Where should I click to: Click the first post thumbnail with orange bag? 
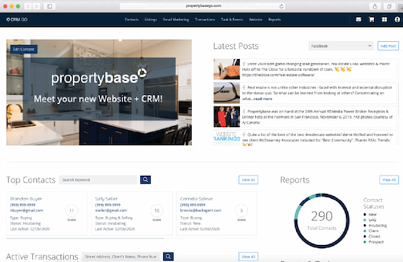(226, 69)
